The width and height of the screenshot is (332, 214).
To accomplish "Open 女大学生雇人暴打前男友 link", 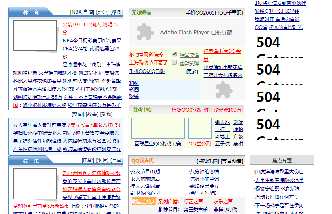I will pyautogui.click(x=39, y=125).
